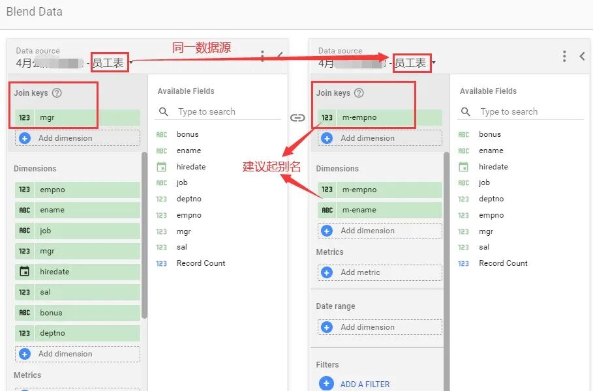The height and width of the screenshot is (391, 593).
Task: Open right Join keys help icon
Action: pyautogui.click(x=359, y=93)
